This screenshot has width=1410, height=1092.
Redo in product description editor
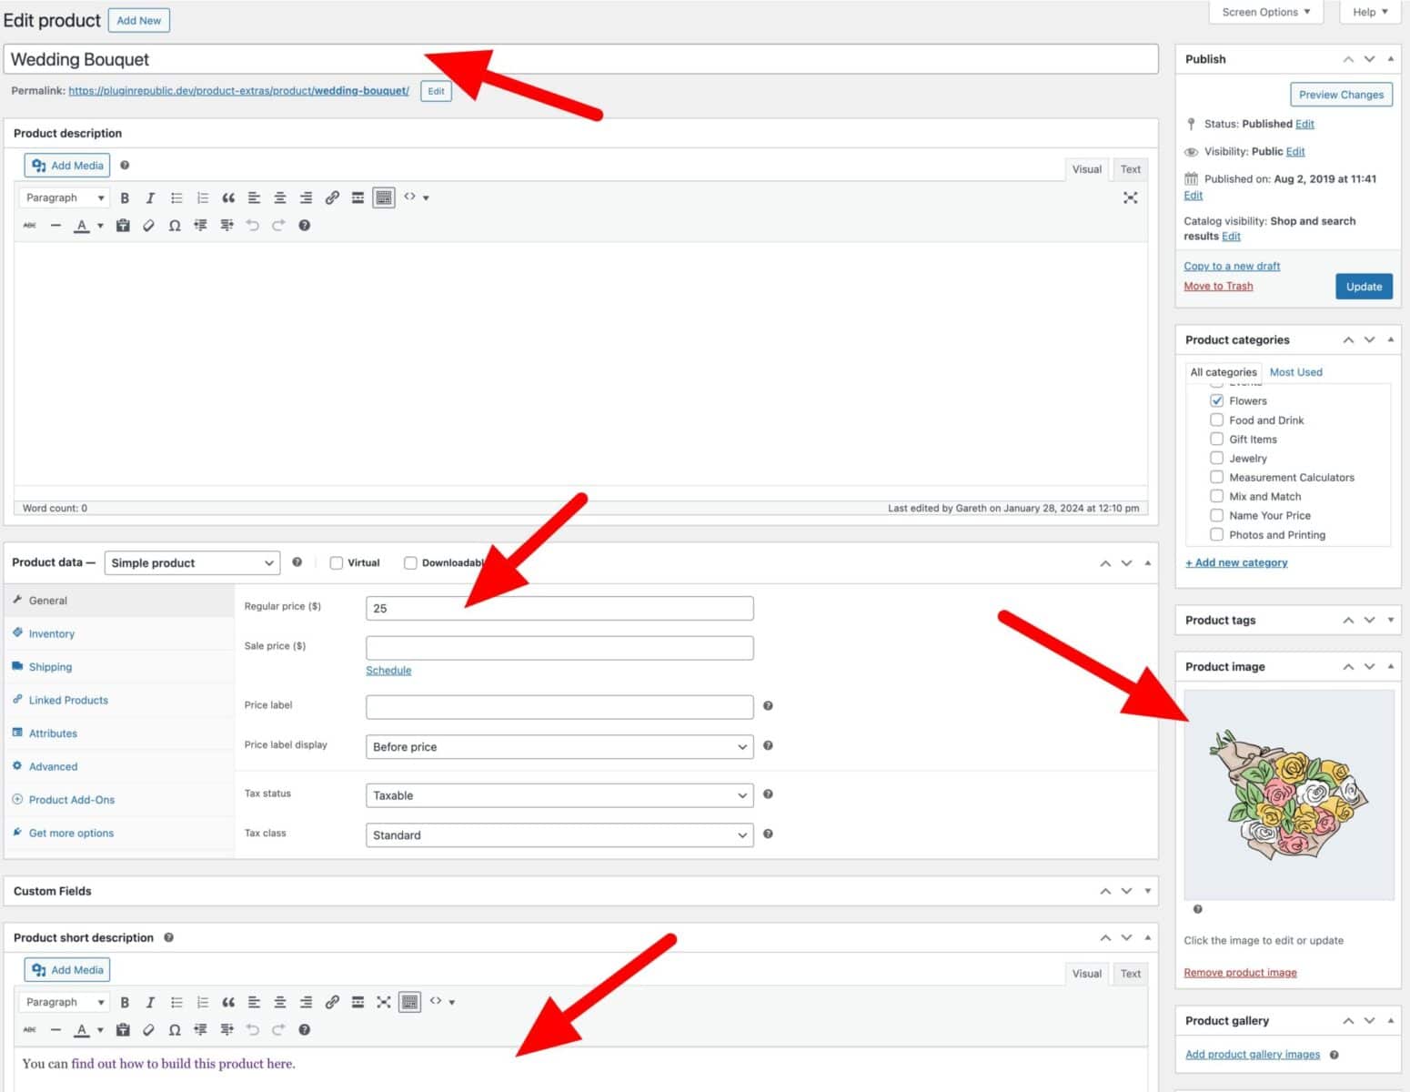pyautogui.click(x=278, y=226)
